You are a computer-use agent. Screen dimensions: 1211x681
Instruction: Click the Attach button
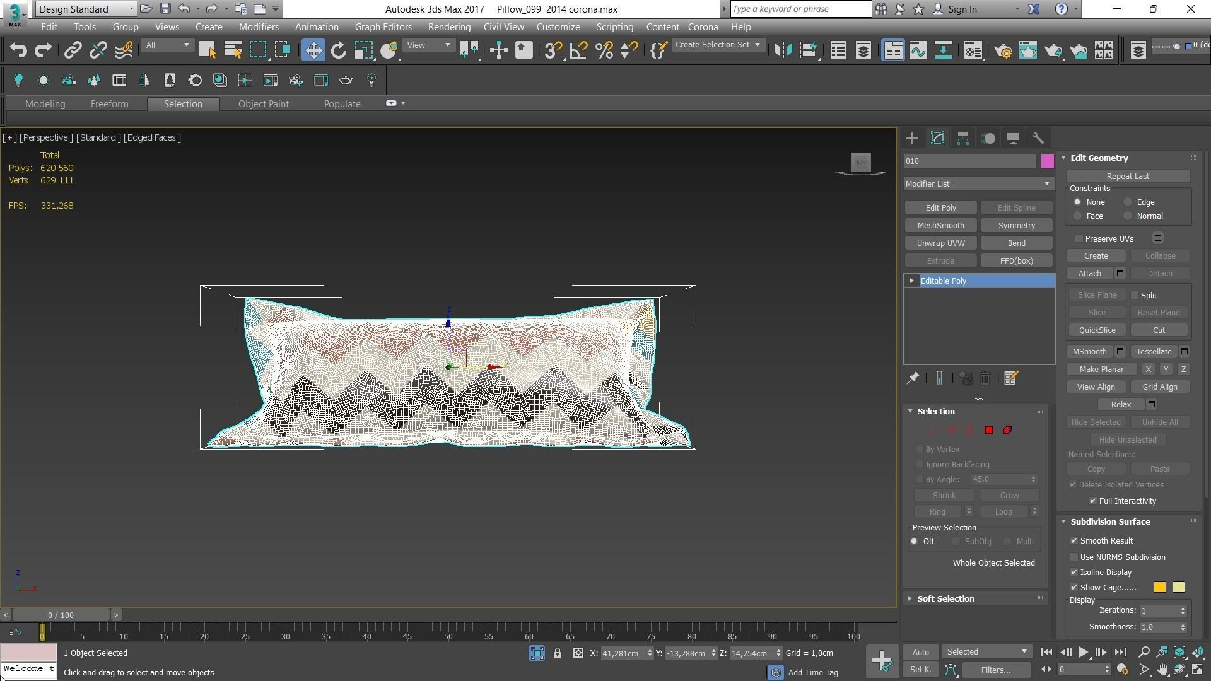pyautogui.click(x=1089, y=274)
